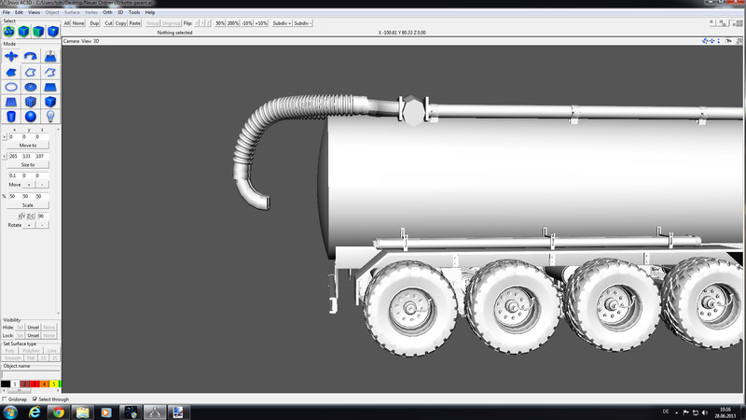746x420 pixels.
Task: Open the Orth menu
Action: [107, 12]
